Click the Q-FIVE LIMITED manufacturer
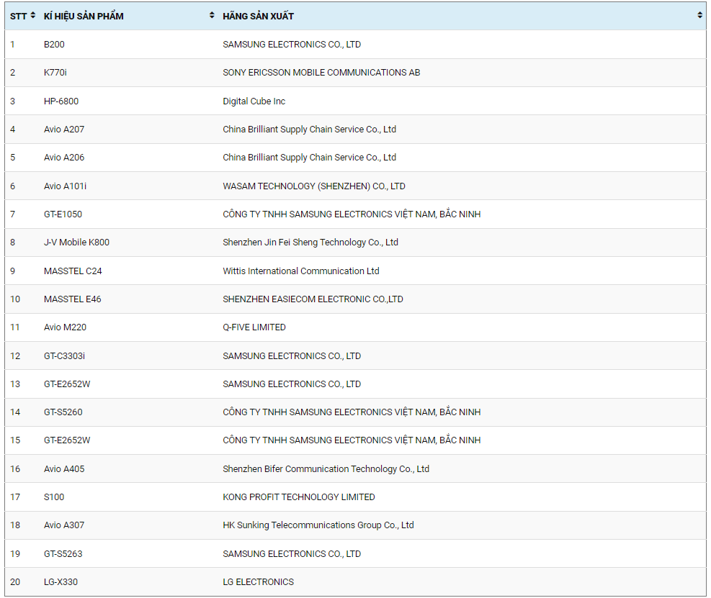This screenshot has width=711, height=598. (254, 327)
